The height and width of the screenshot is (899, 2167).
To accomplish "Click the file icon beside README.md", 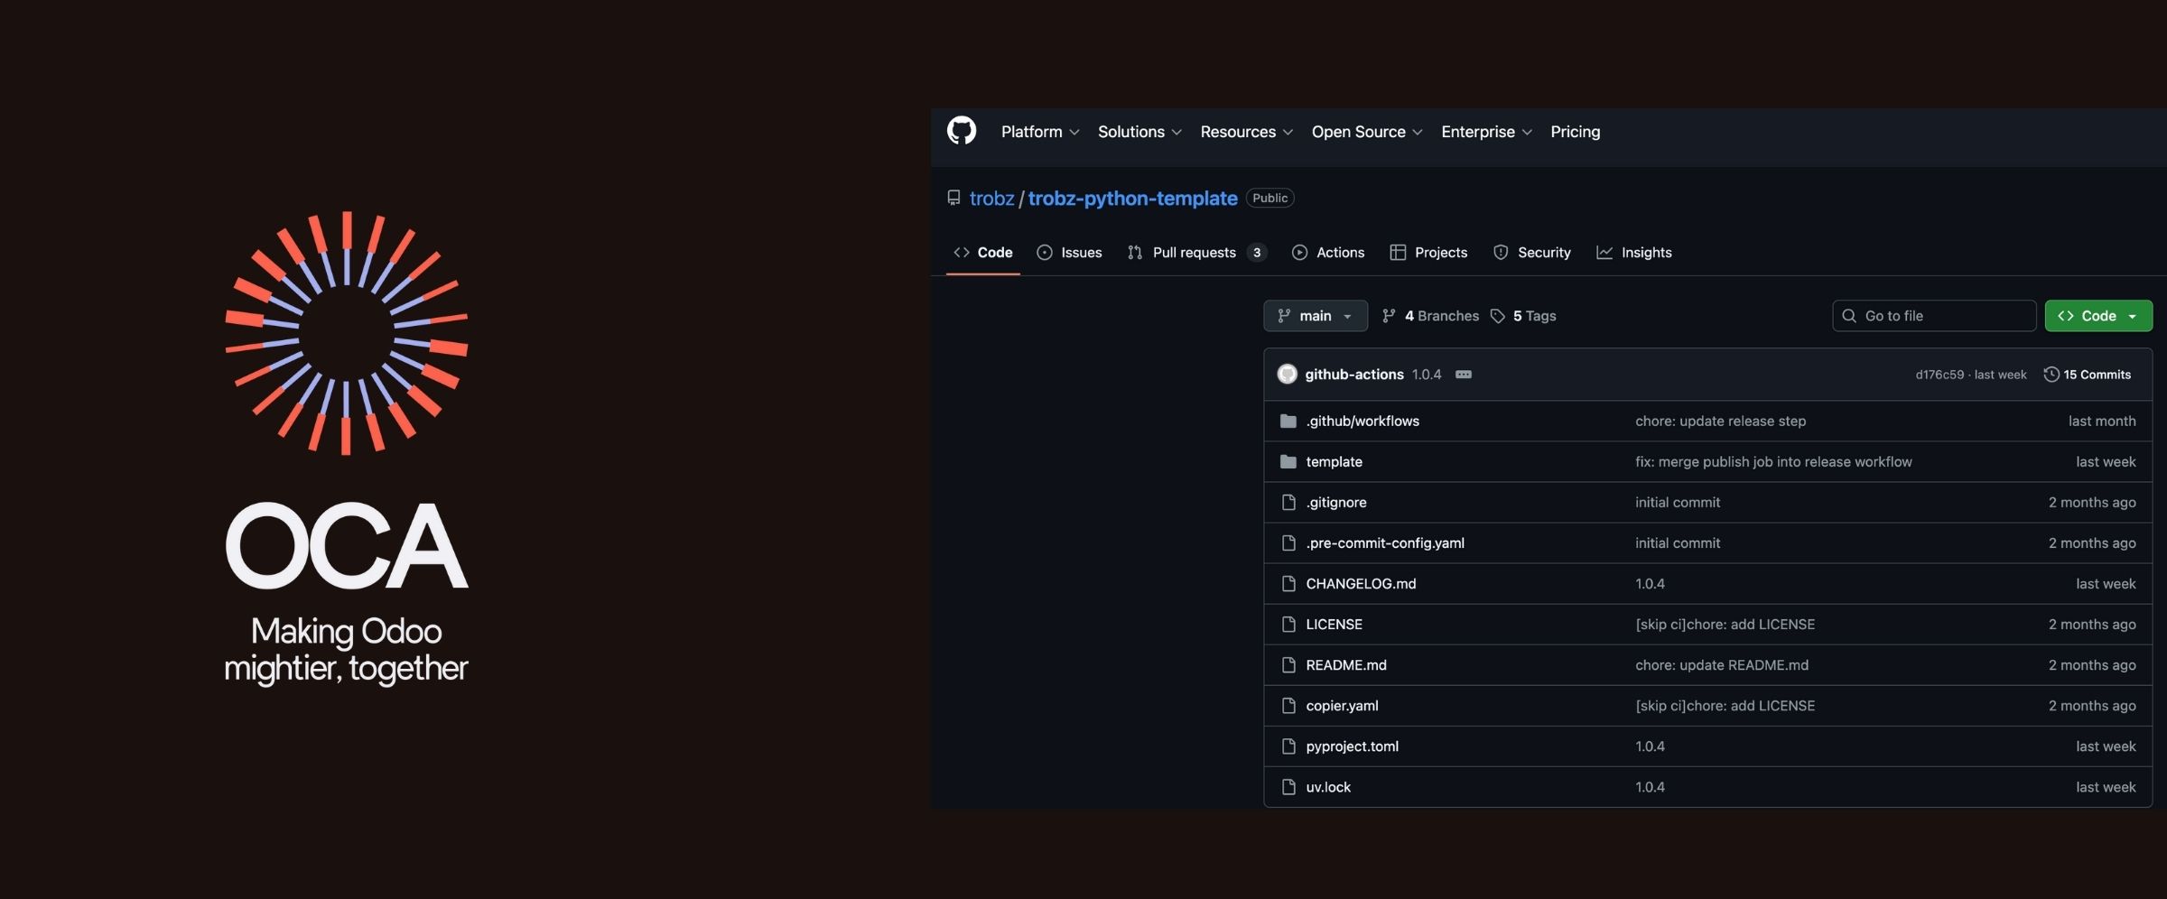I will pyautogui.click(x=1288, y=664).
